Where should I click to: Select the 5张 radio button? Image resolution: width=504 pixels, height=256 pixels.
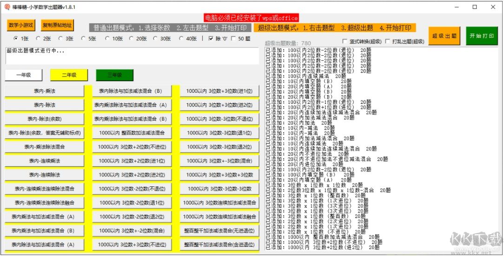point(83,38)
